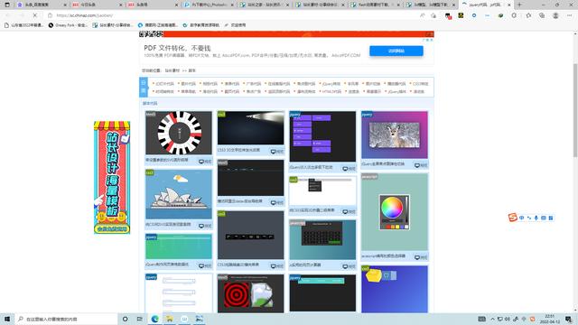The width and height of the screenshot is (578, 325).
Task: Click the blue button in the PDF ad
Action: [x=396, y=51]
